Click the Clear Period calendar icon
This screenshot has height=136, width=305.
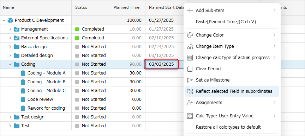coord(190,69)
